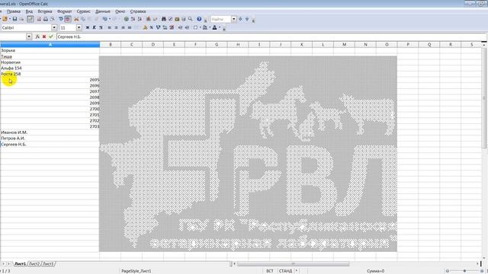
Task: Open Function Wizard icon
Action: click(x=37, y=37)
